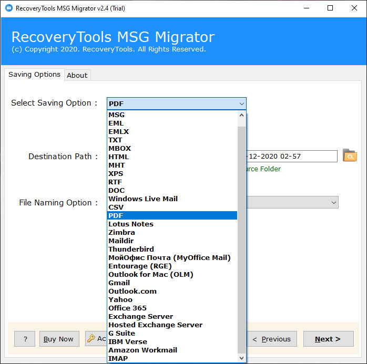Select IMAP saving option
Image resolution: width=367 pixels, height=364 pixels.
click(172, 358)
